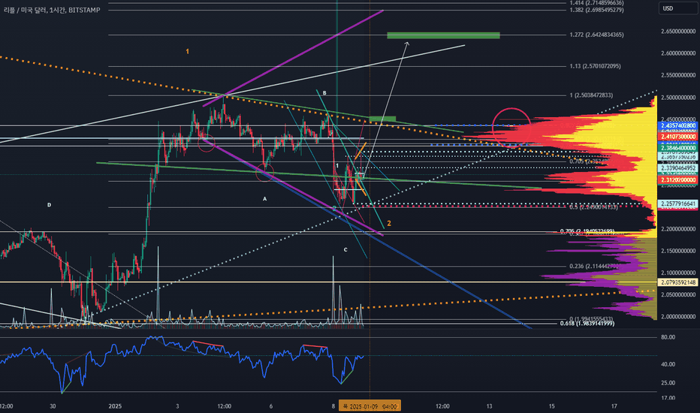This screenshot has width=700, height=413.
Task: Select the white wave label A
Action: [264, 199]
